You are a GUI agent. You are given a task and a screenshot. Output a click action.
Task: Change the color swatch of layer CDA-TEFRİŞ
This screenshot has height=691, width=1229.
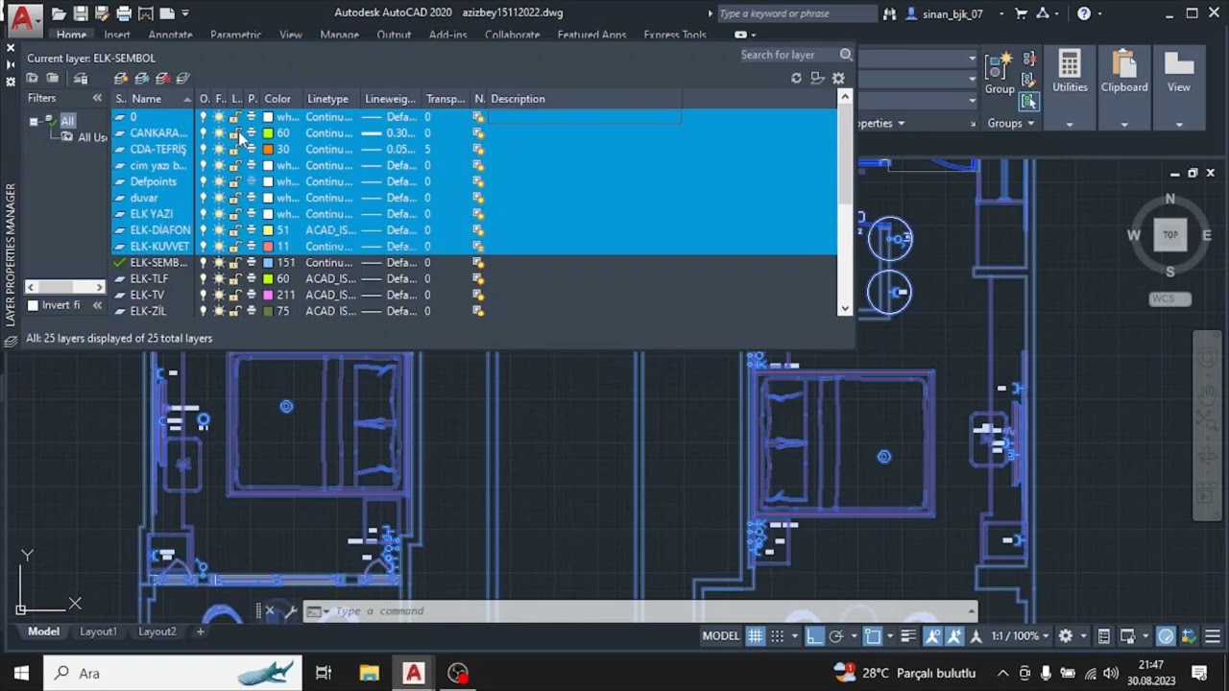[268, 150]
